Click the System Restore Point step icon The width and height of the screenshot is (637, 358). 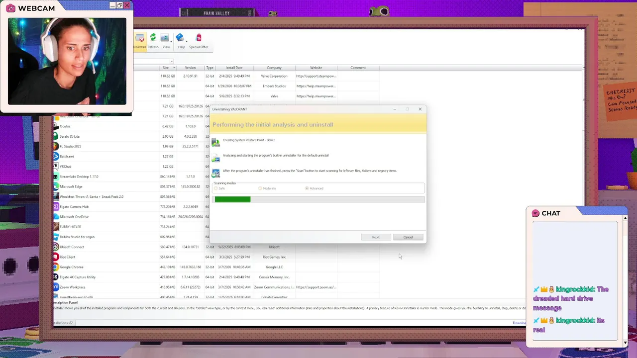[x=215, y=142]
